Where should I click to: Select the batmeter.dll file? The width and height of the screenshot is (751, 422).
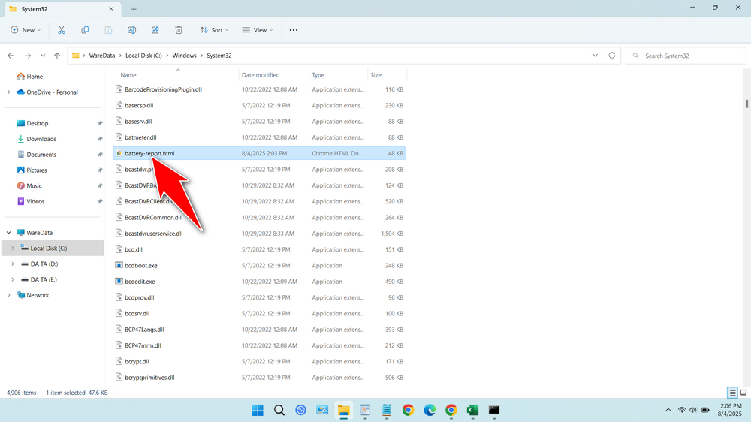(x=259, y=137)
